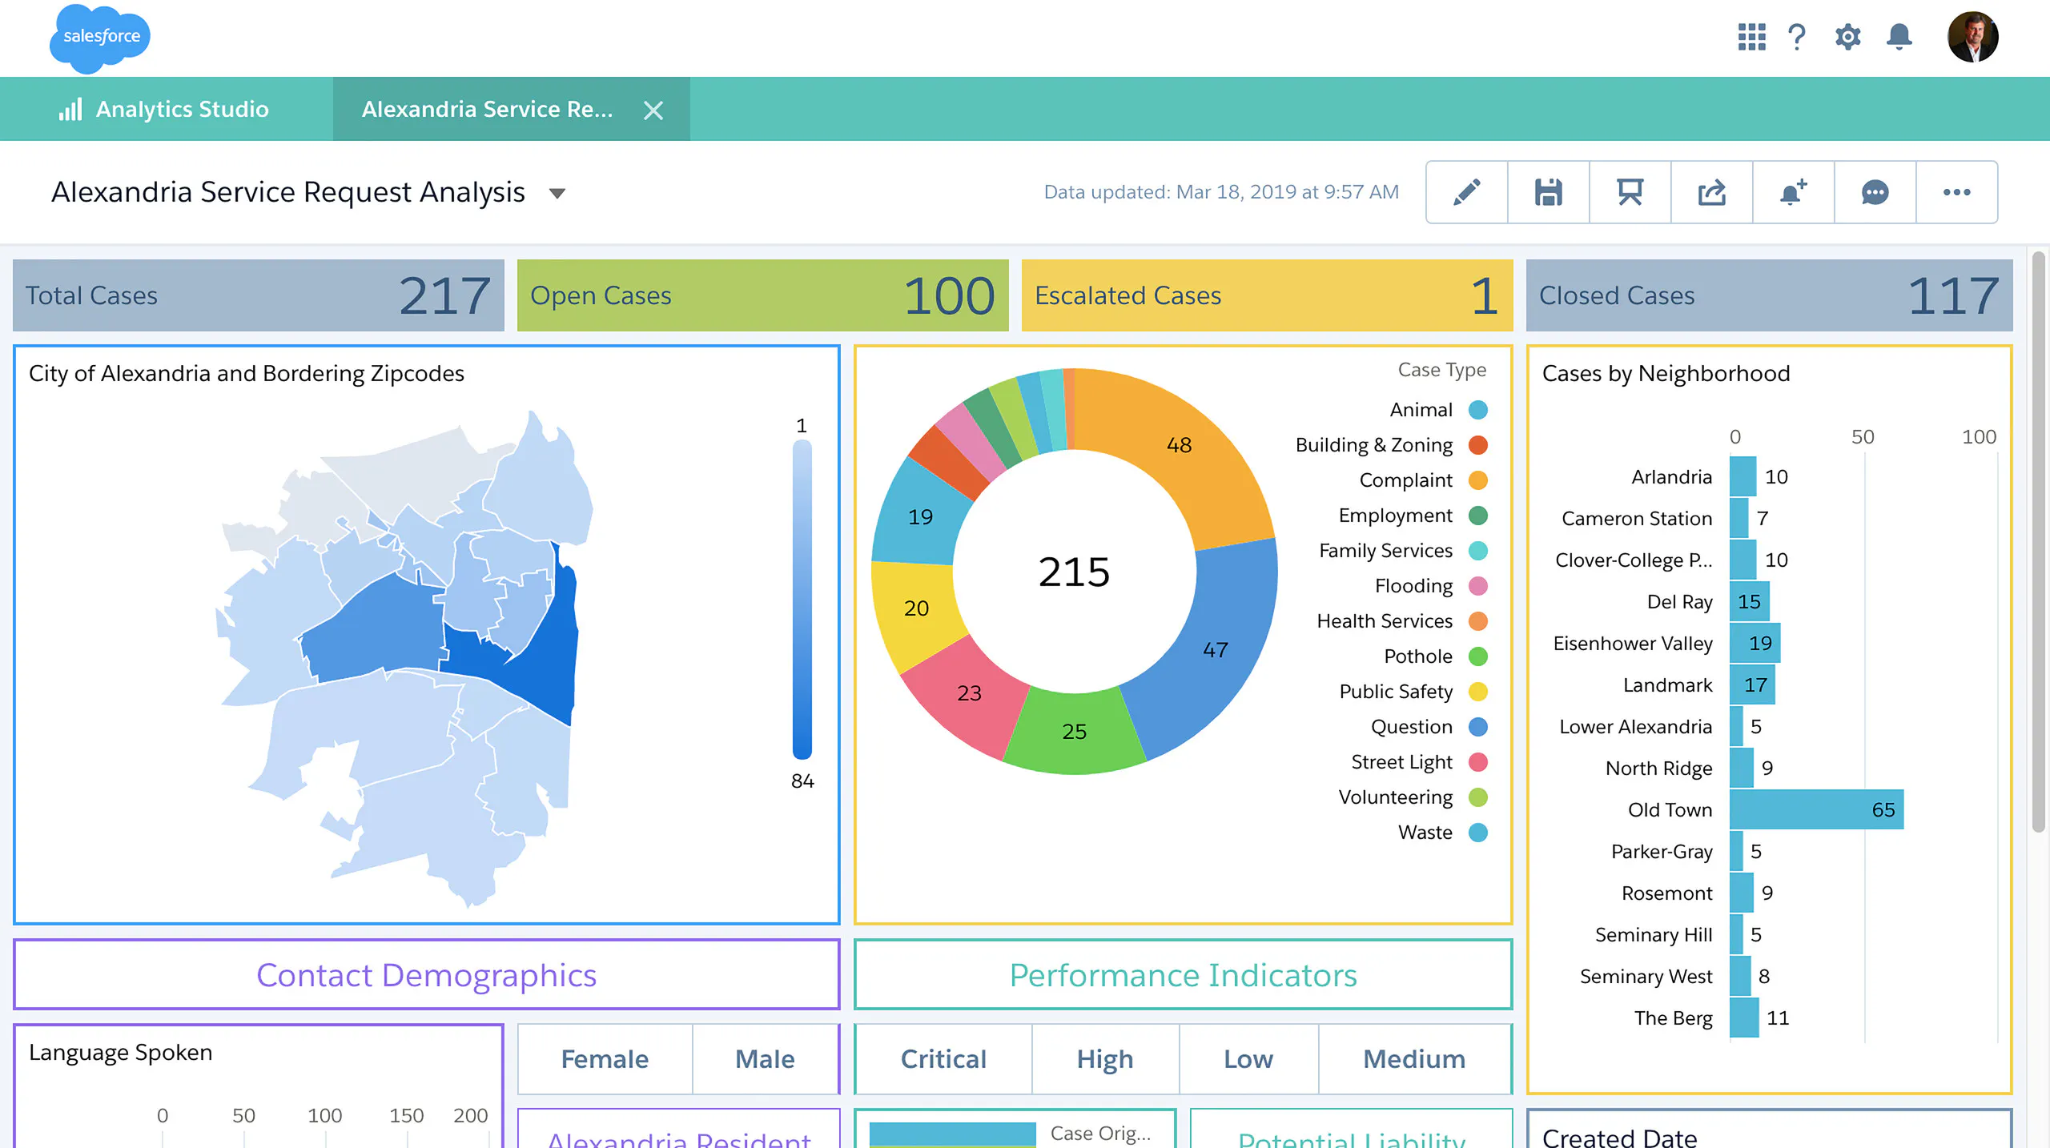
Task: Click the help question mark icon
Action: pyautogui.click(x=1797, y=37)
